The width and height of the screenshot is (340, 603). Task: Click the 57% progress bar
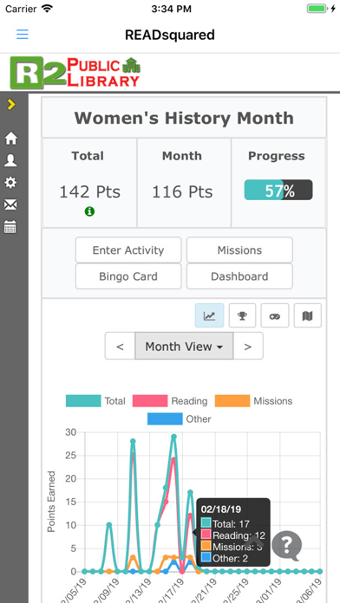point(278,190)
